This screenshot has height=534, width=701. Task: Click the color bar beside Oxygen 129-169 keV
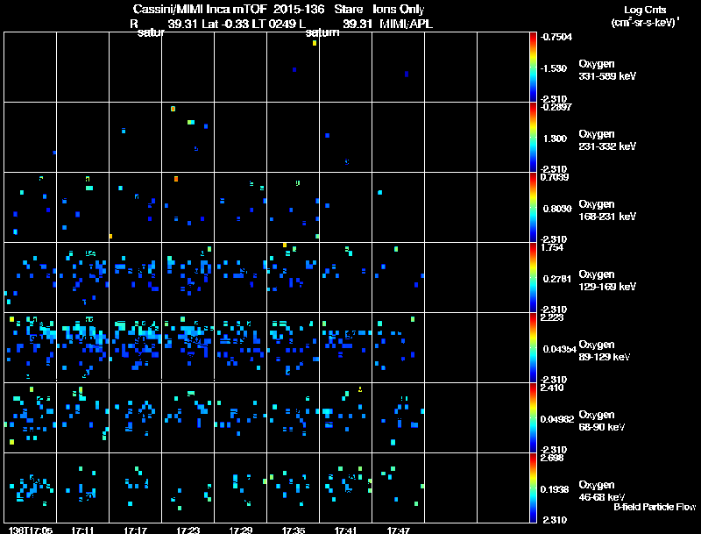click(533, 277)
